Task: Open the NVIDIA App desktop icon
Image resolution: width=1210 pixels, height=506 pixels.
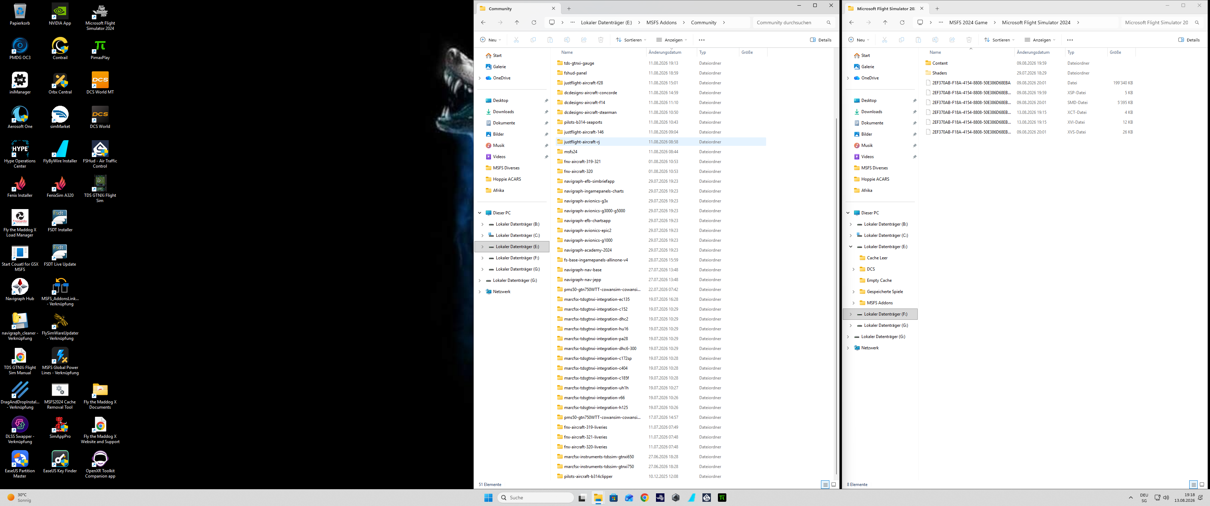Action: point(60,14)
